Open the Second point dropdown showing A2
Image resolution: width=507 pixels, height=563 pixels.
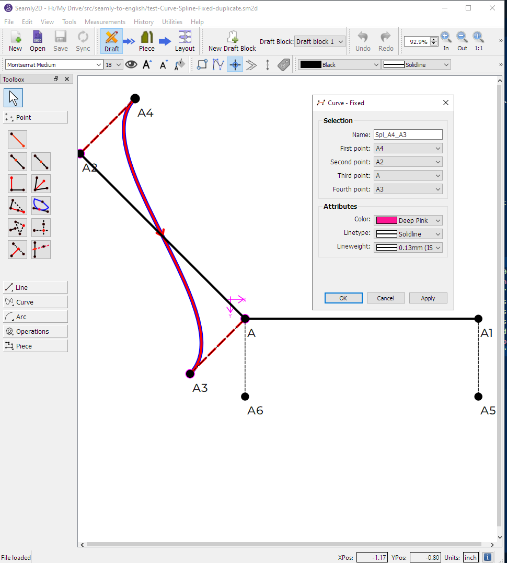click(x=408, y=162)
